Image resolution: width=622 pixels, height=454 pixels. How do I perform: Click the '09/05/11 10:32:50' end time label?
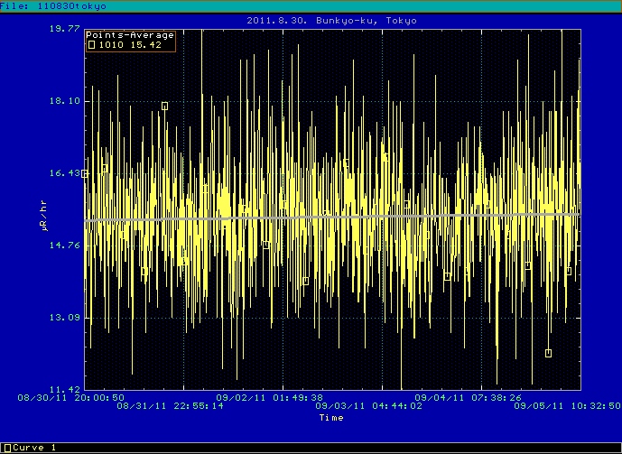[567, 406]
